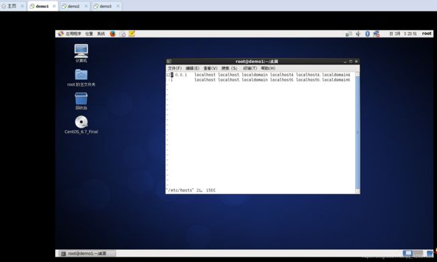
Task: Click the date and time clock in the panel
Action: point(403,34)
